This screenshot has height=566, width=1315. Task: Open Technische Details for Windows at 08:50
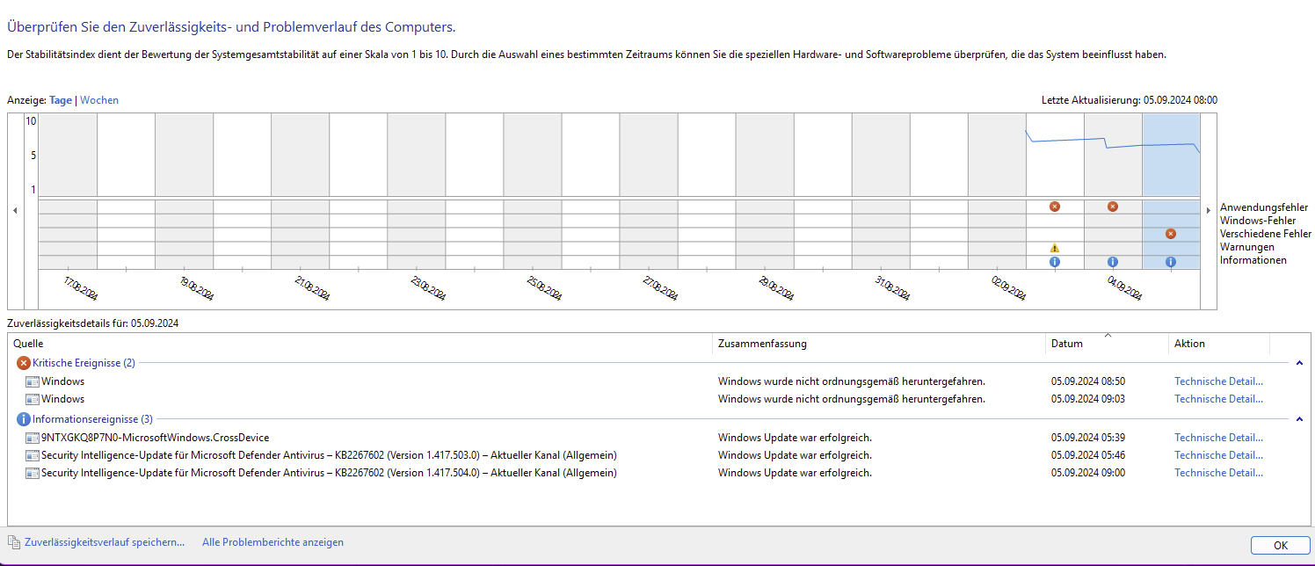[x=1218, y=381]
